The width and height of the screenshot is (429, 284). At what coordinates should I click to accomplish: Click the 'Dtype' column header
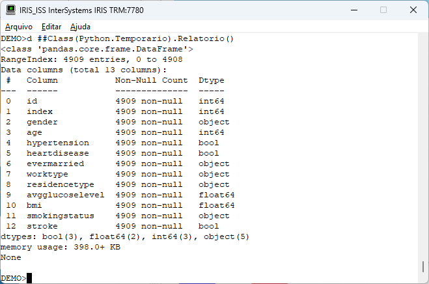coord(212,80)
